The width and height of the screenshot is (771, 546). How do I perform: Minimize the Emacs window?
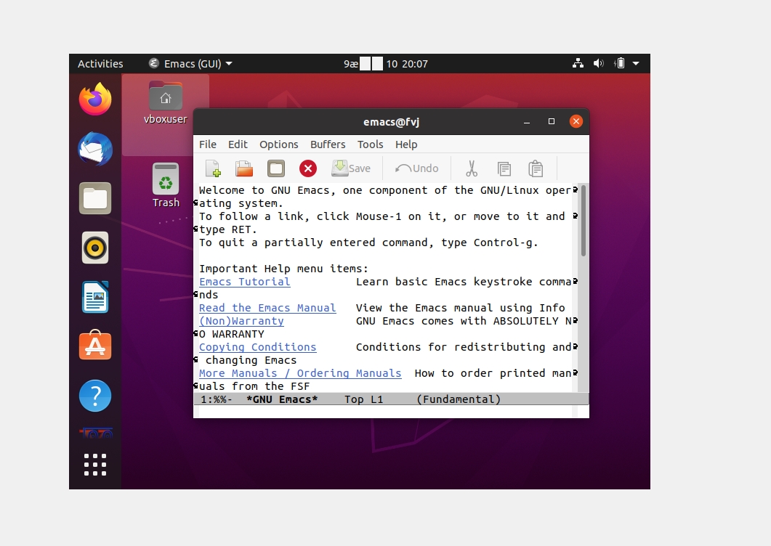(x=527, y=122)
